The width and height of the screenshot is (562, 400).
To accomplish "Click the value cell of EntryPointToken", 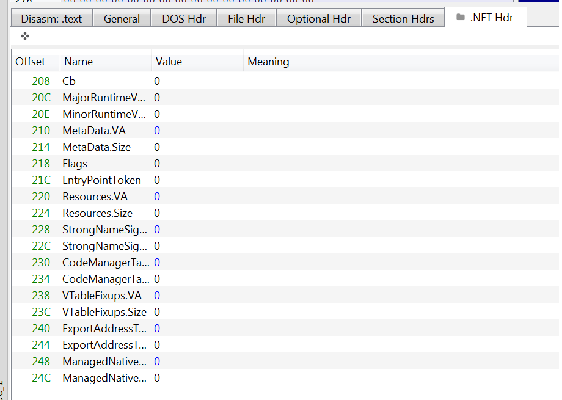I will [157, 180].
